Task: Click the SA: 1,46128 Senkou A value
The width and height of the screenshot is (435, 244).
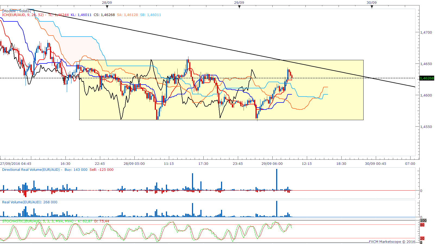Action: click(127, 15)
